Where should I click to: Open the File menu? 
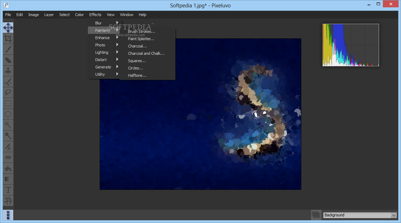tap(8, 15)
